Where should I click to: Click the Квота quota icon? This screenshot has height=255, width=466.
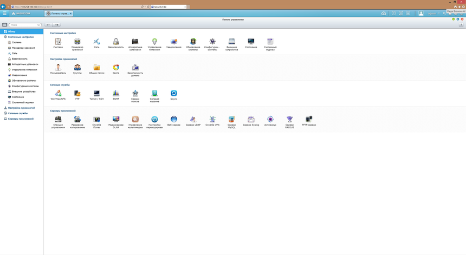(x=116, y=68)
